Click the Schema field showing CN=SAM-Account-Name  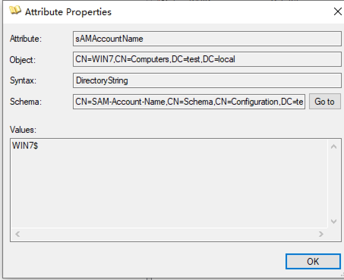click(189, 102)
